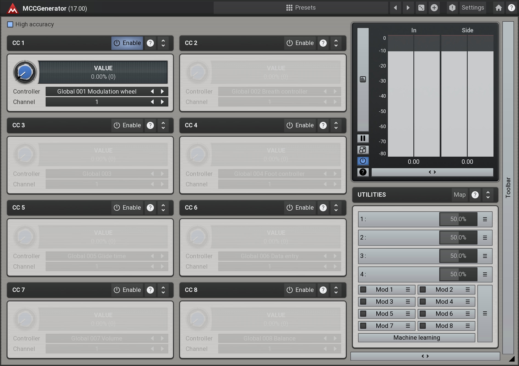519x366 pixels.
Task: Click the random preset dice icon
Action: coord(421,8)
